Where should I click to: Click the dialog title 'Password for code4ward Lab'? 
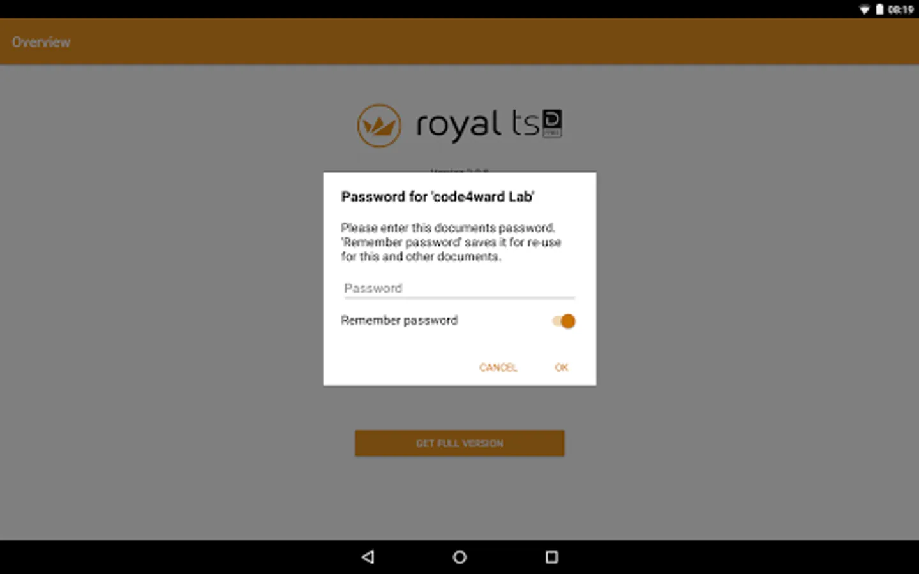pyautogui.click(x=438, y=196)
